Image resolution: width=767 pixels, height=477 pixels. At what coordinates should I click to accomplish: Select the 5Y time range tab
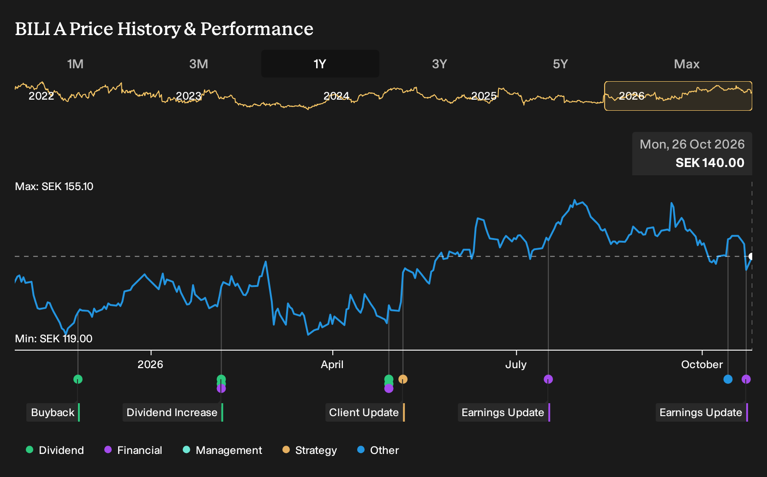(x=560, y=64)
